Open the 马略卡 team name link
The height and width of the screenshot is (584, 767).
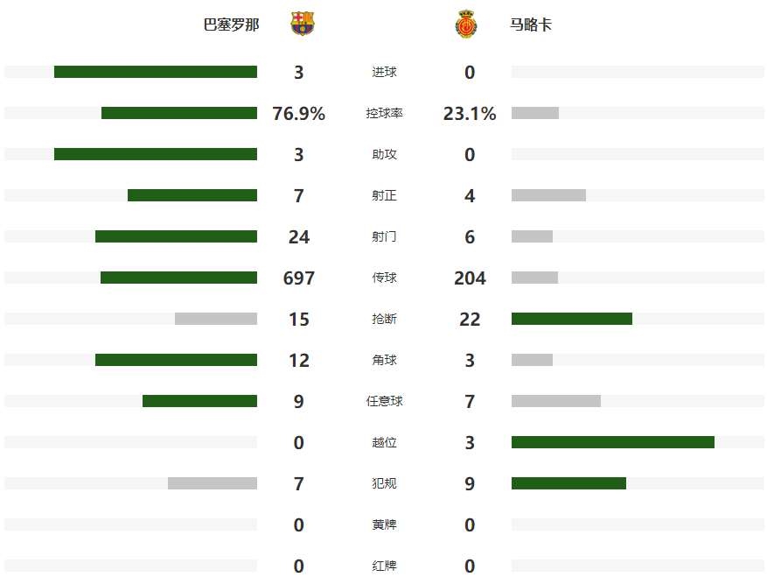531,25
